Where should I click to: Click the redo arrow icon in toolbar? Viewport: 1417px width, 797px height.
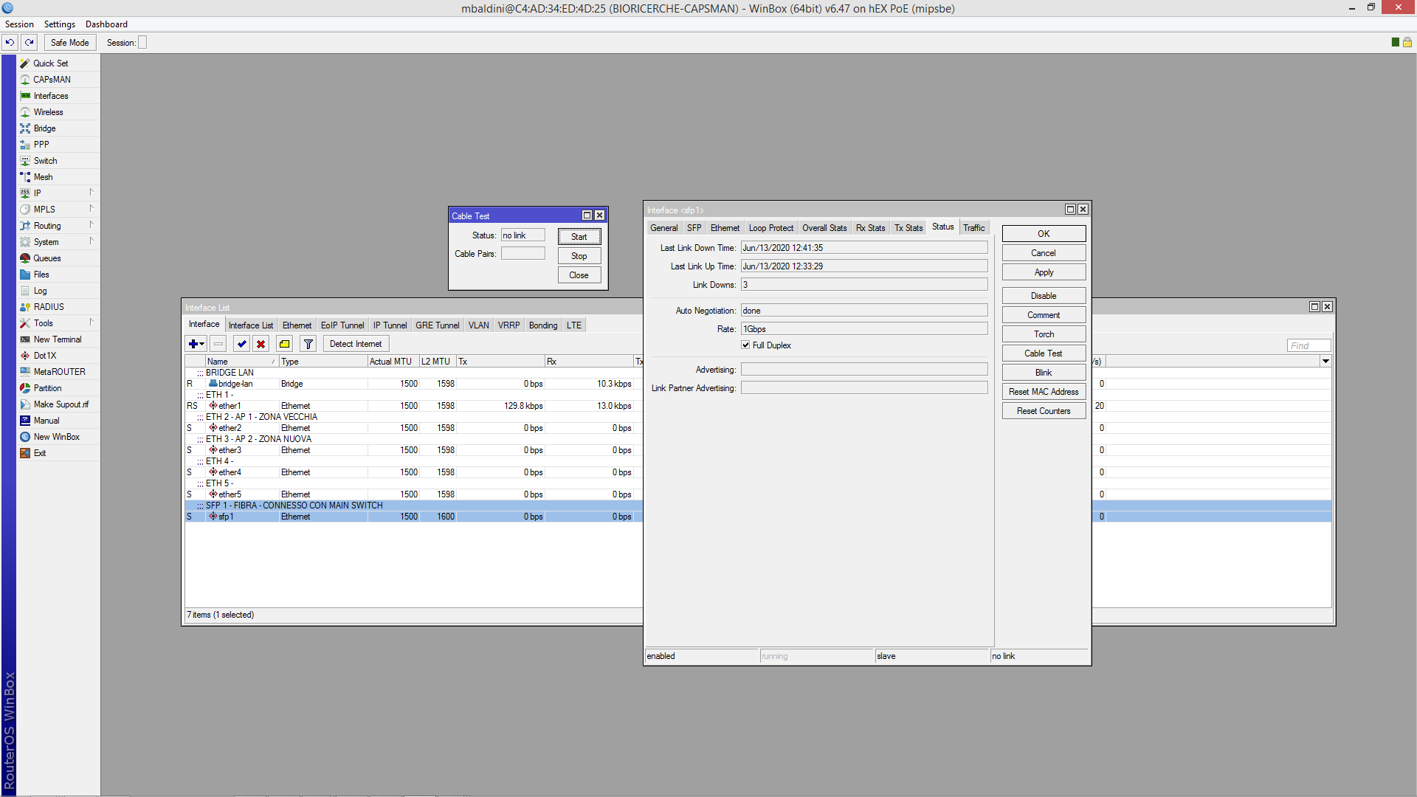pos(30,43)
